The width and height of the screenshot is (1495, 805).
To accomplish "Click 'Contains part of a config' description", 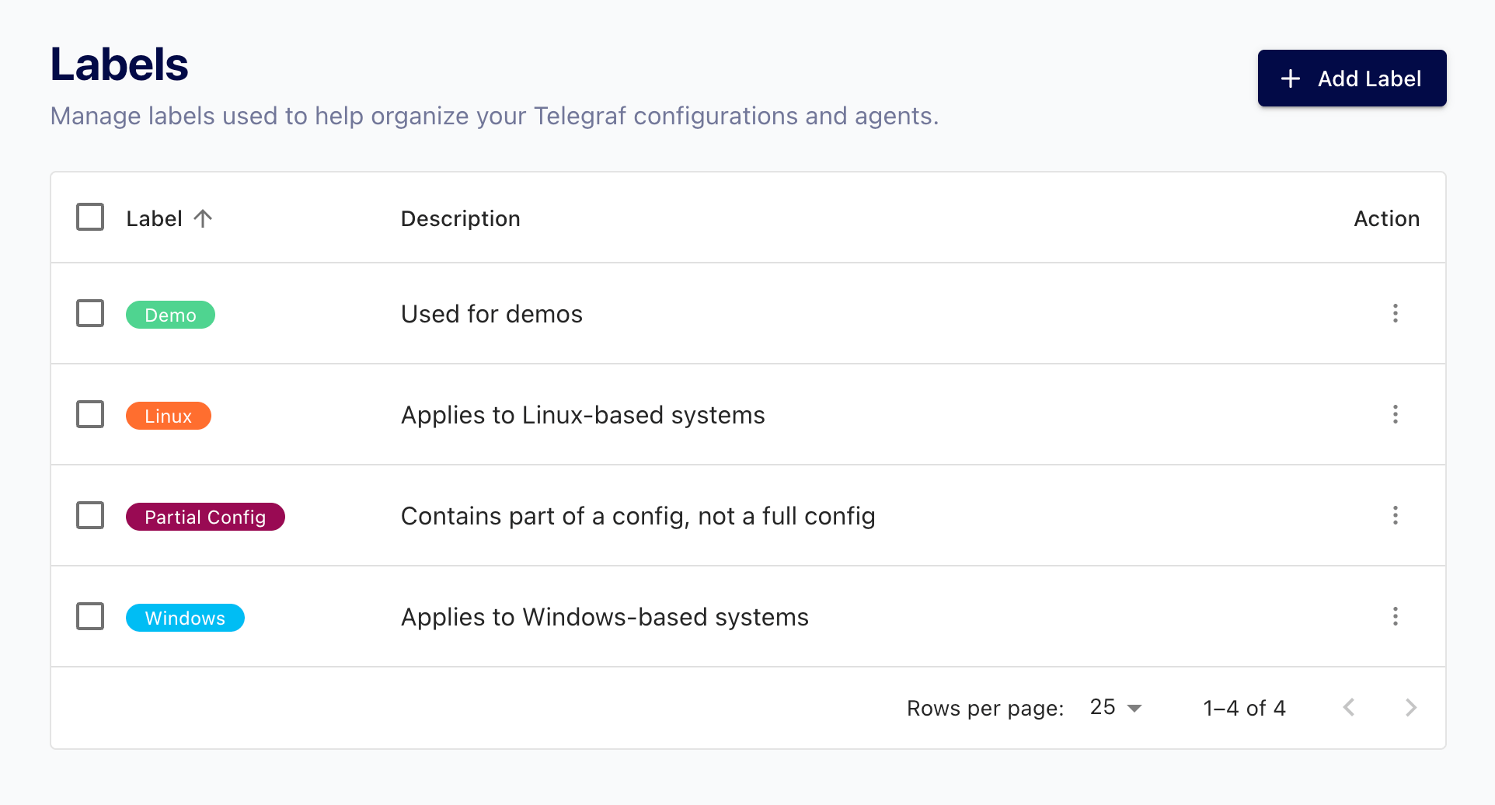I will coord(638,516).
